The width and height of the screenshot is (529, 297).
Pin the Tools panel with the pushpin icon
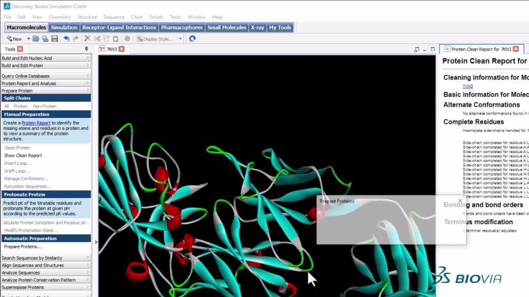[x=87, y=49]
